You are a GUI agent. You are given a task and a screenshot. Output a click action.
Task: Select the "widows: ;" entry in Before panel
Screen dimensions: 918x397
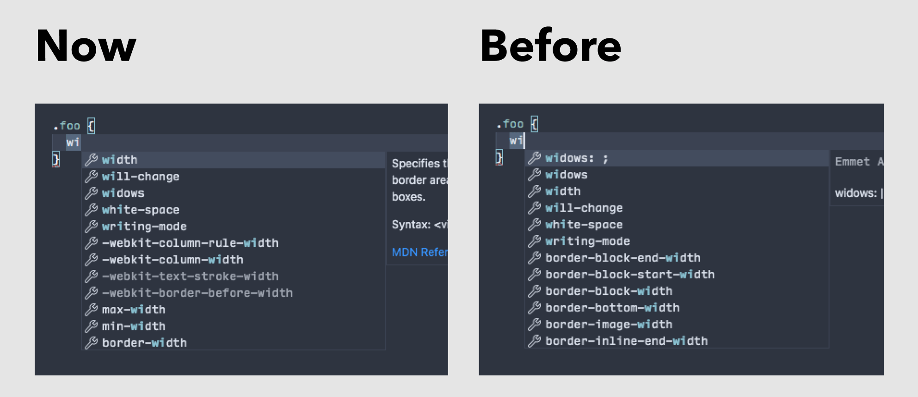click(576, 158)
